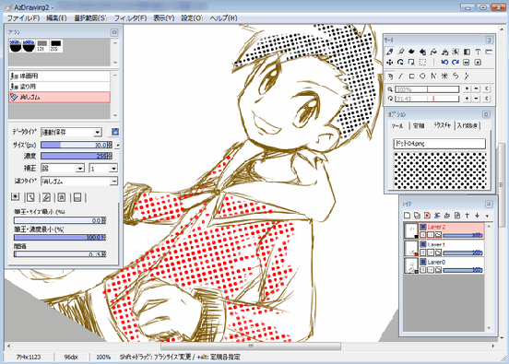This screenshot has height=364, width=509.
Task: Choose the ellipse draw shape
Action: 422,76
